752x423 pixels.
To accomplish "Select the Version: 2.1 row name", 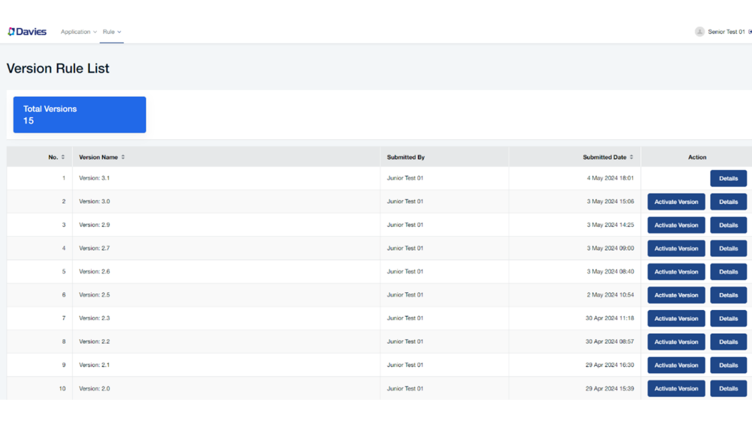I will coord(94,365).
